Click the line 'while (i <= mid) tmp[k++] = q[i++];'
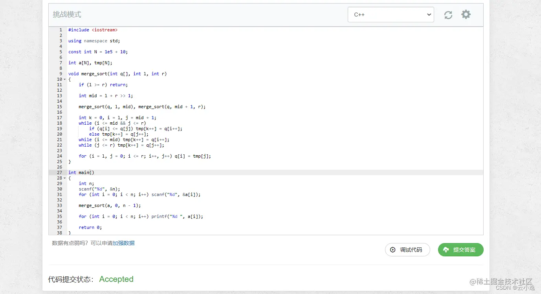 124,140
